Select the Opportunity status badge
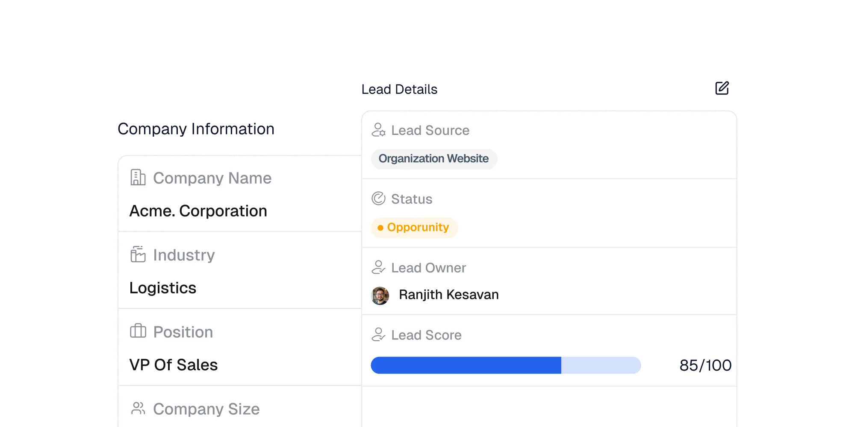Image resolution: width=855 pixels, height=427 pixels. pyautogui.click(x=414, y=227)
